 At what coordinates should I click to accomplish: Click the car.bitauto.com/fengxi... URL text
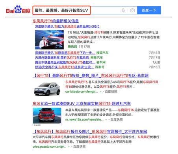click(x=82, y=92)
